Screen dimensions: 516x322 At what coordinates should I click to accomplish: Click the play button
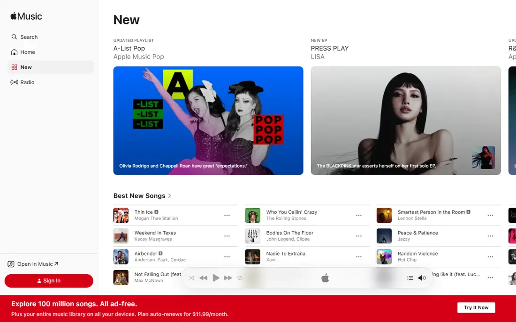pos(216,278)
